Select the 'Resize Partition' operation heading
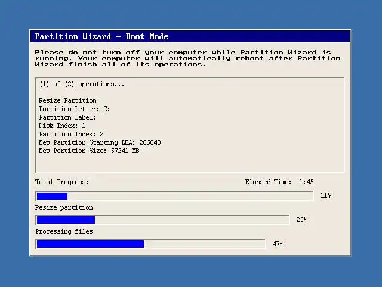 67,100
